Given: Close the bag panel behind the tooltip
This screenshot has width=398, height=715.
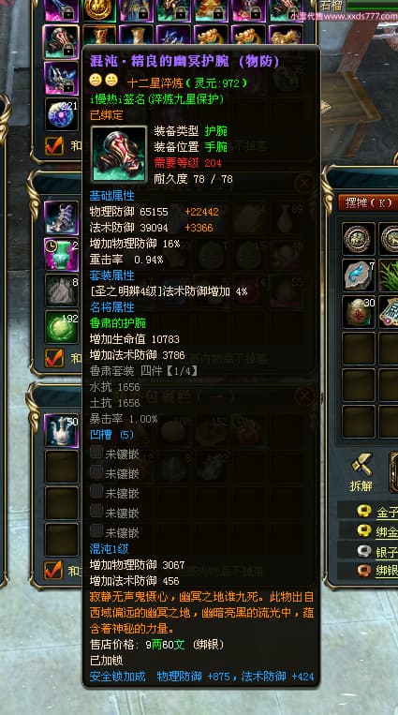Looking at the screenshot, I should coord(304,184).
